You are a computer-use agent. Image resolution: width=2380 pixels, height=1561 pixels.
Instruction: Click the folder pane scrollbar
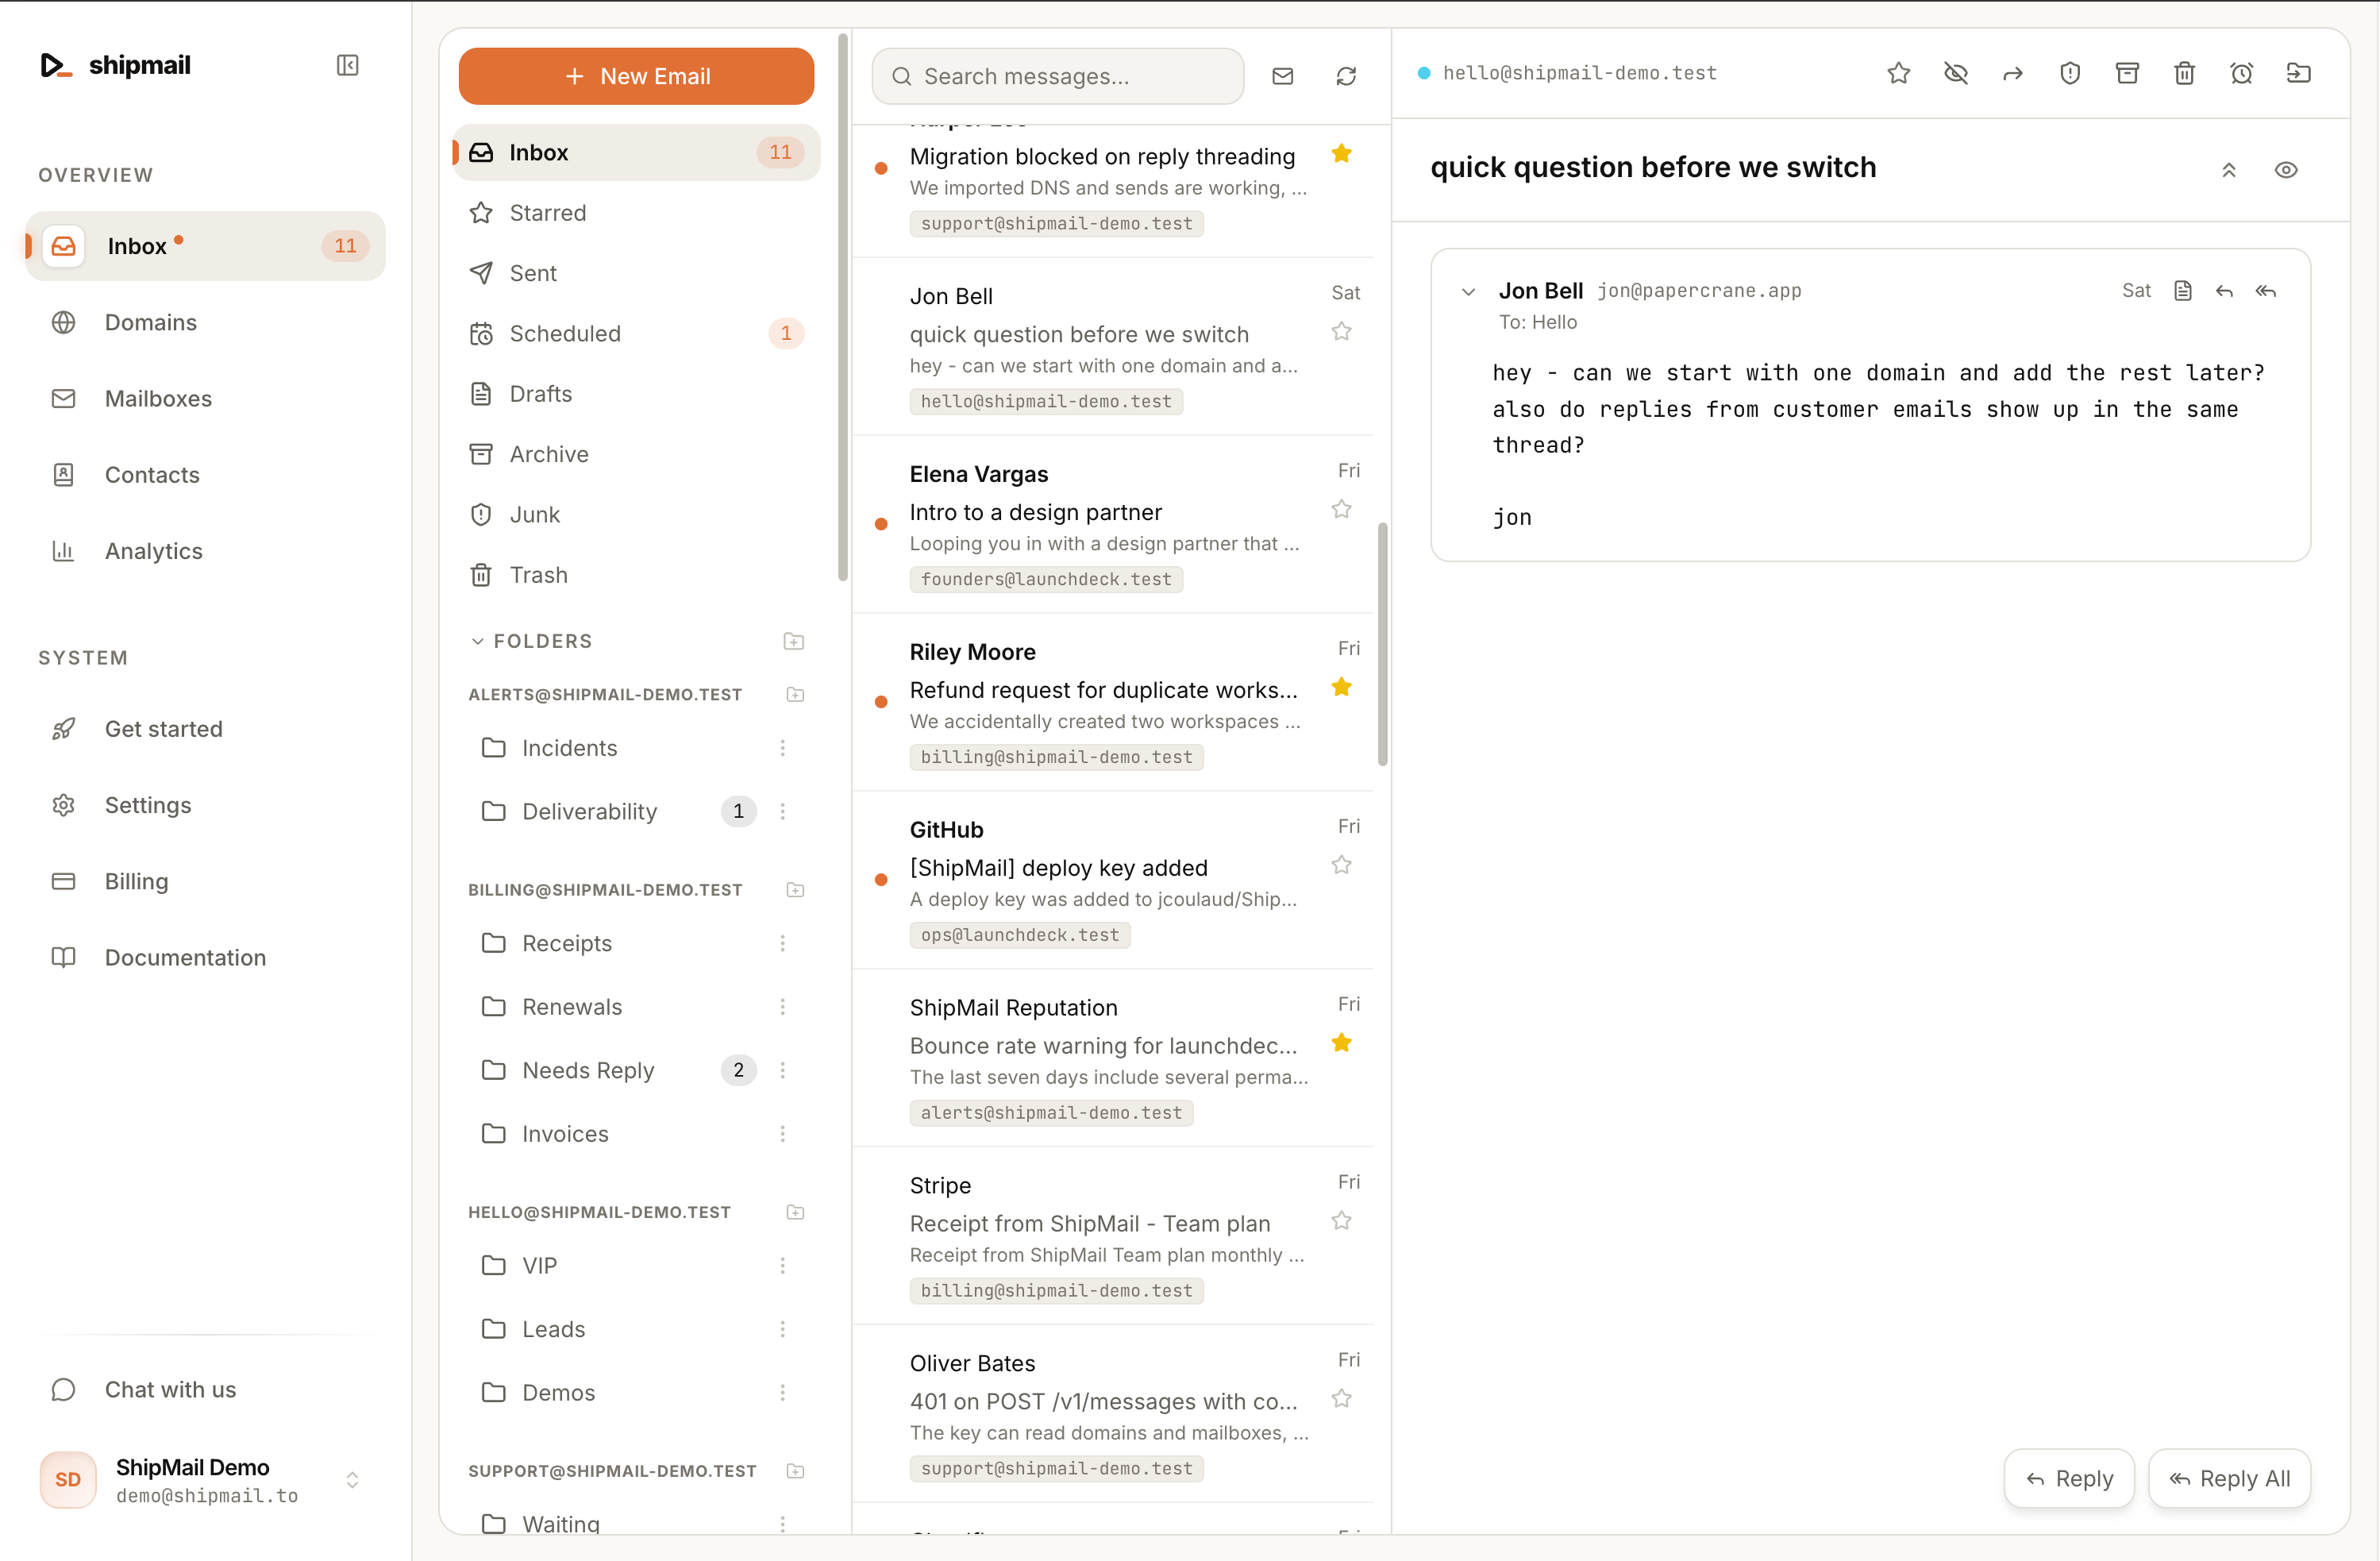tap(843, 307)
